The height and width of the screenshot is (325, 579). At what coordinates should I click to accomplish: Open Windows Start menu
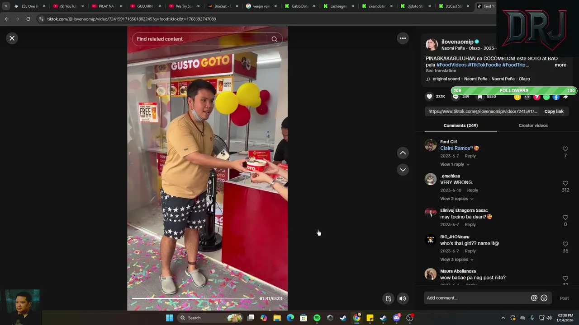click(x=170, y=318)
